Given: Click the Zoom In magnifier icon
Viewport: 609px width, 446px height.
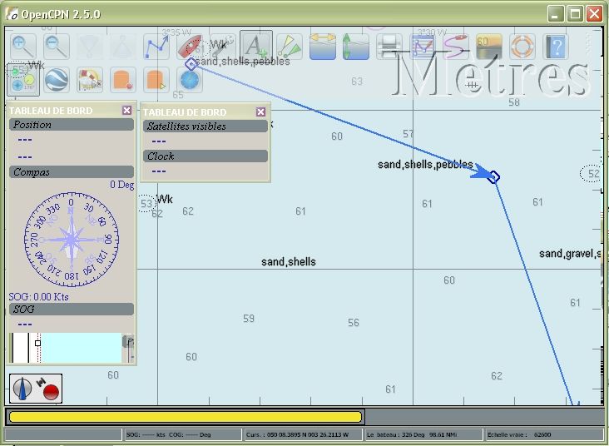Looking at the screenshot, I should [x=23, y=47].
